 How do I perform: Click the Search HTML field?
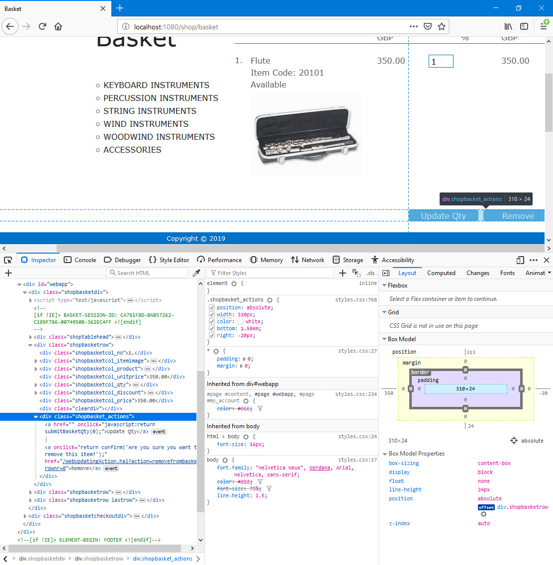[x=147, y=273]
